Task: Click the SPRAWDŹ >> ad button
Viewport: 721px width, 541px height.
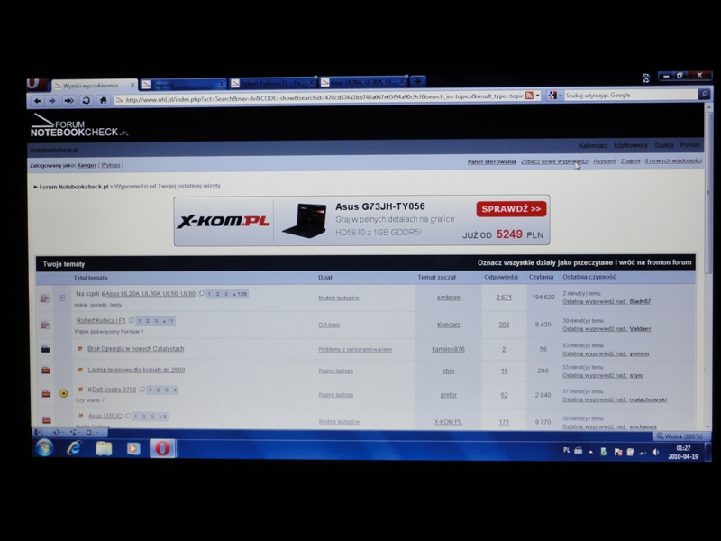Action: tap(511, 209)
